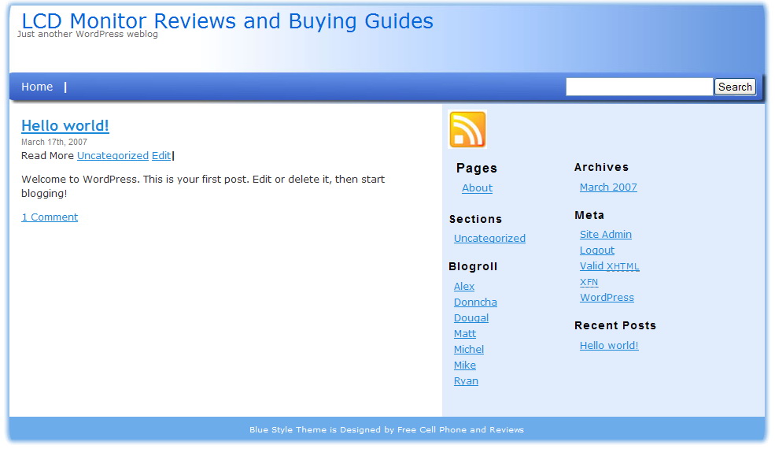Image resolution: width=775 pixels, height=449 pixels.
Task: Open the Matt blogroll link
Action: pyautogui.click(x=465, y=334)
